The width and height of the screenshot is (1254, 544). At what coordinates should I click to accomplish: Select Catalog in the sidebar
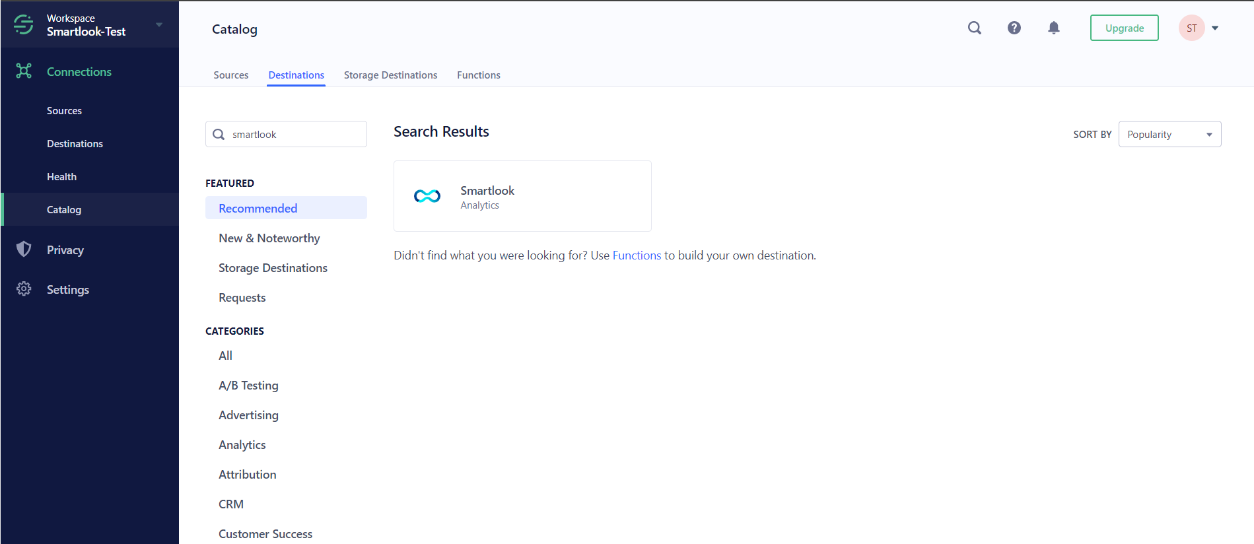point(90,209)
